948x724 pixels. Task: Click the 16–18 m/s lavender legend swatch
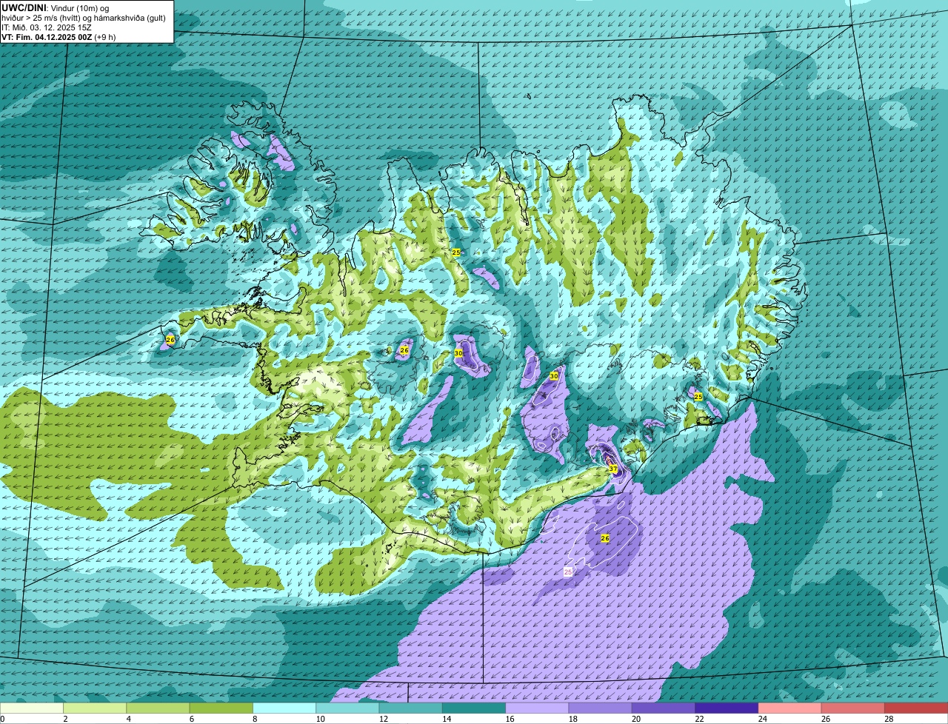click(x=537, y=708)
